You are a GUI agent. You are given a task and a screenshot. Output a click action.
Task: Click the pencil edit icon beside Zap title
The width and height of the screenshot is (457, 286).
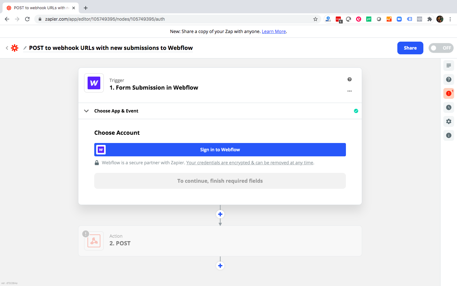pyautogui.click(x=25, y=48)
